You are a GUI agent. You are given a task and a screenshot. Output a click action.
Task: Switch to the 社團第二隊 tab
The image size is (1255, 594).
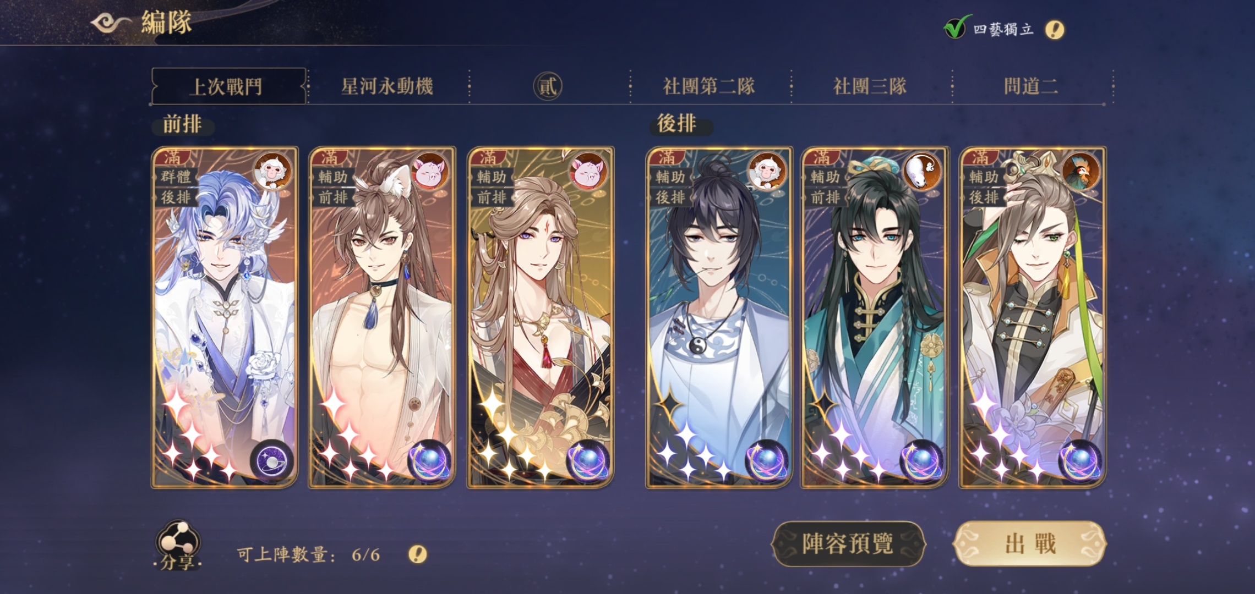click(709, 86)
